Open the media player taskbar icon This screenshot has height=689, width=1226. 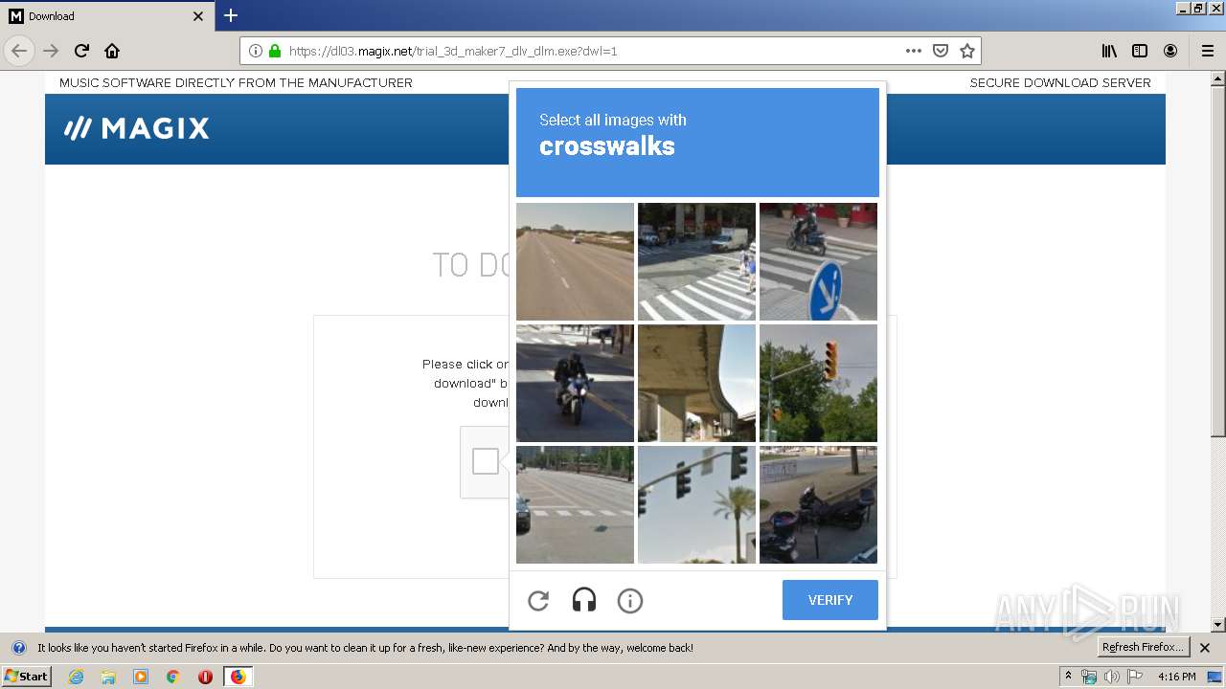141,677
